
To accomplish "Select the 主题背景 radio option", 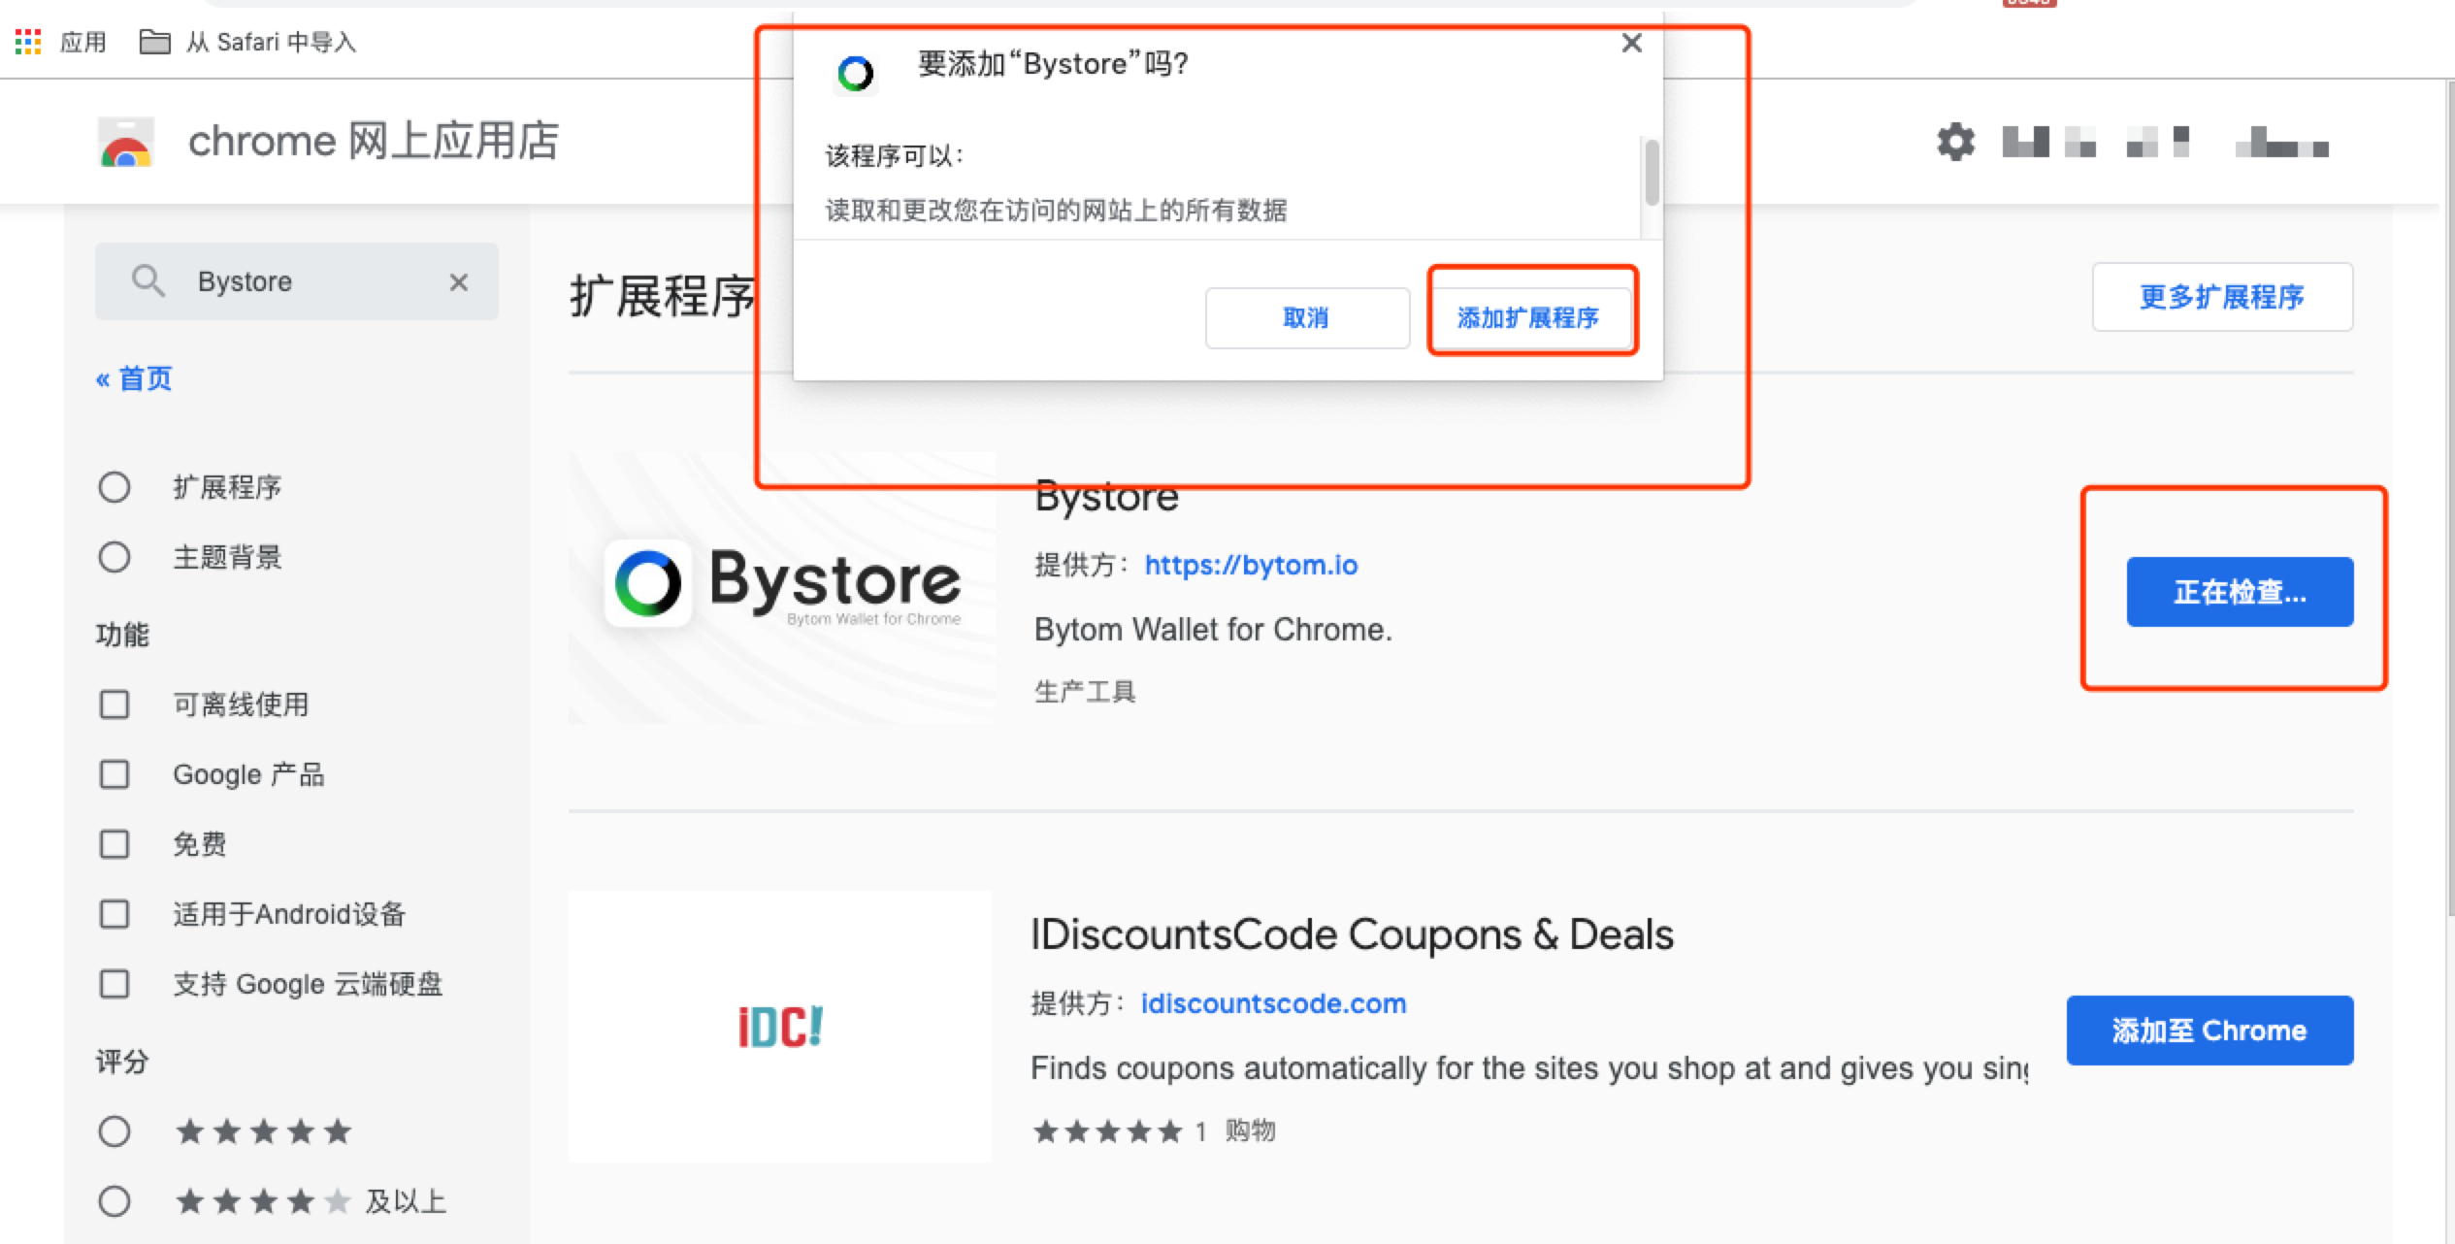I will 115,557.
